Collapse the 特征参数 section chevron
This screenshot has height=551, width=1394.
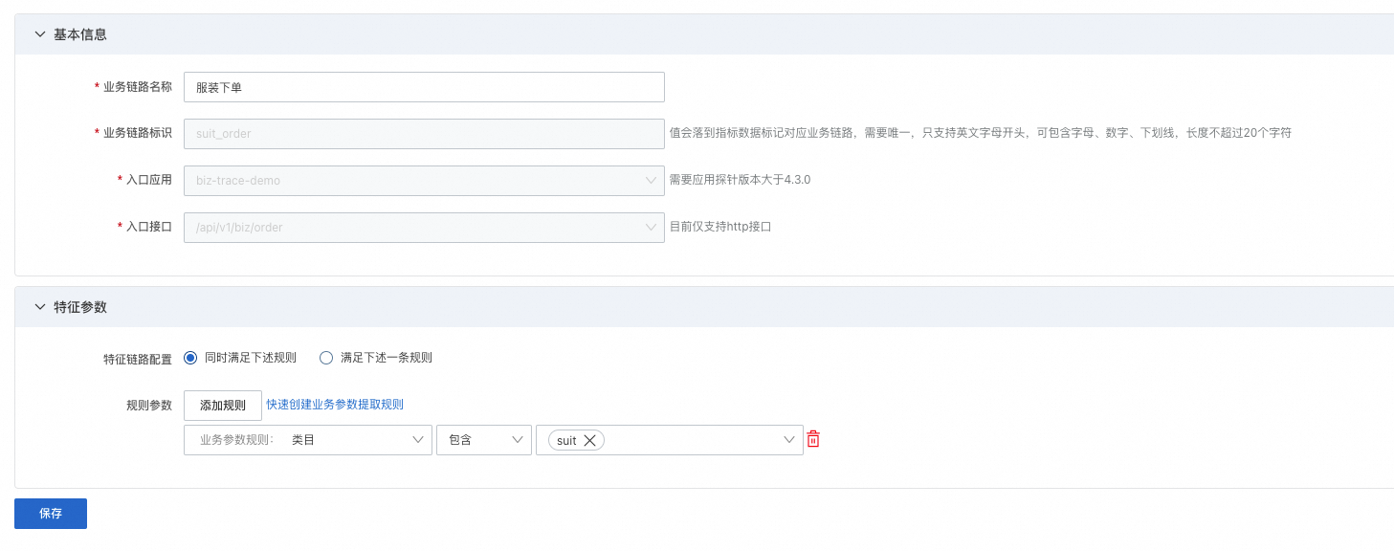[x=40, y=307]
